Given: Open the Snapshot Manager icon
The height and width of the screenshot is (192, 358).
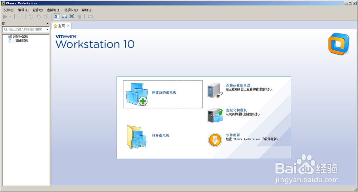Looking at the screenshot, I should (46, 17).
